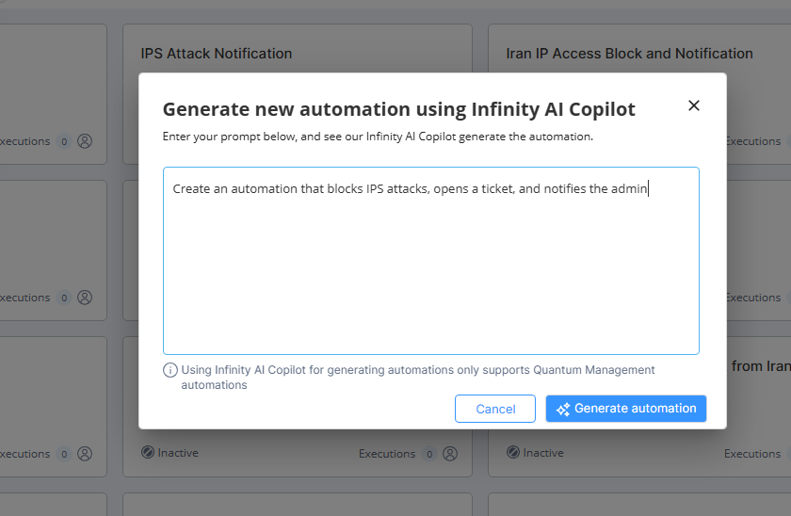The image size is (791, 516).
Task: Click the info icon beside Quantum Management note
Action: coord(170,370)
